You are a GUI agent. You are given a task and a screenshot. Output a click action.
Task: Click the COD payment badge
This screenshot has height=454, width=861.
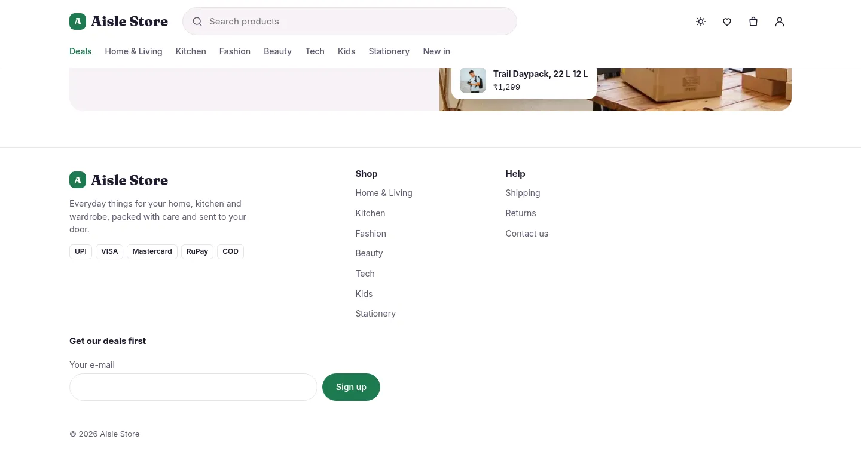230,251
